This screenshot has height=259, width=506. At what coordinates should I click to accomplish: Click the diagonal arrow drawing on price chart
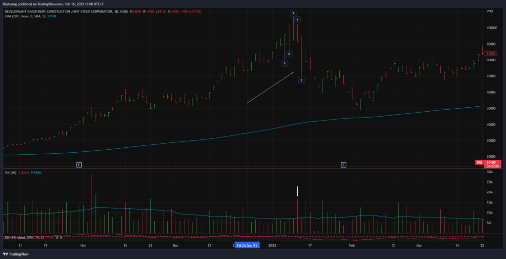[x=270, y=88]
